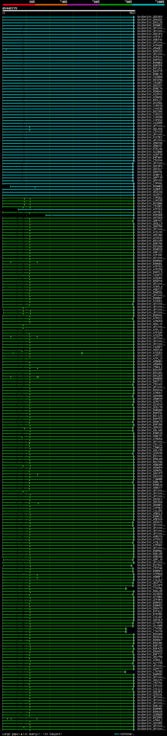Open entry UniRef100_Q9FF35

click(x=150, y=178)
